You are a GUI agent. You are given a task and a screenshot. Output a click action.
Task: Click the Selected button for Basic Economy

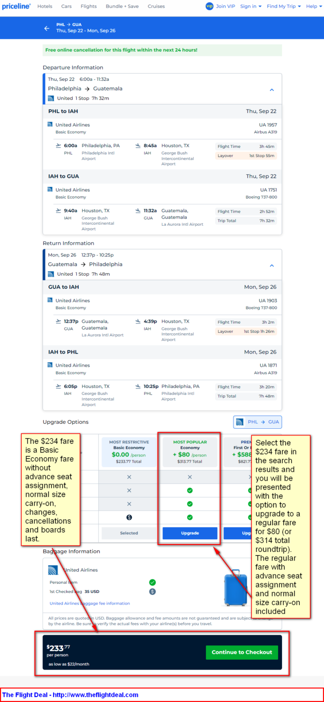129,533
